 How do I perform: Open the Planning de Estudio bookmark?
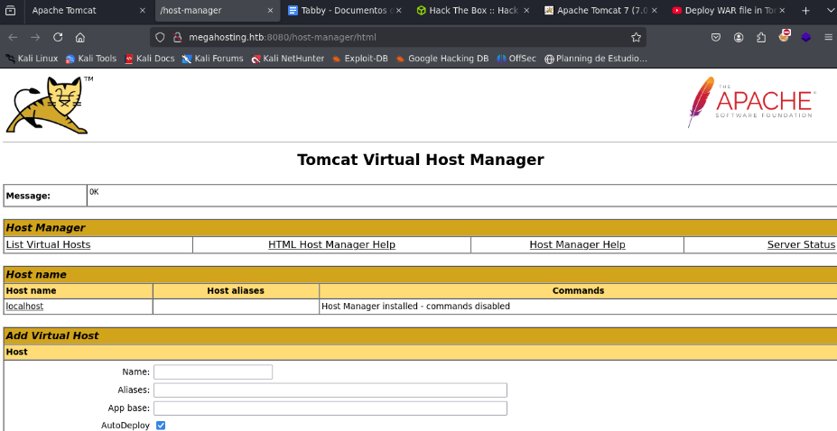tap(596, 59)
